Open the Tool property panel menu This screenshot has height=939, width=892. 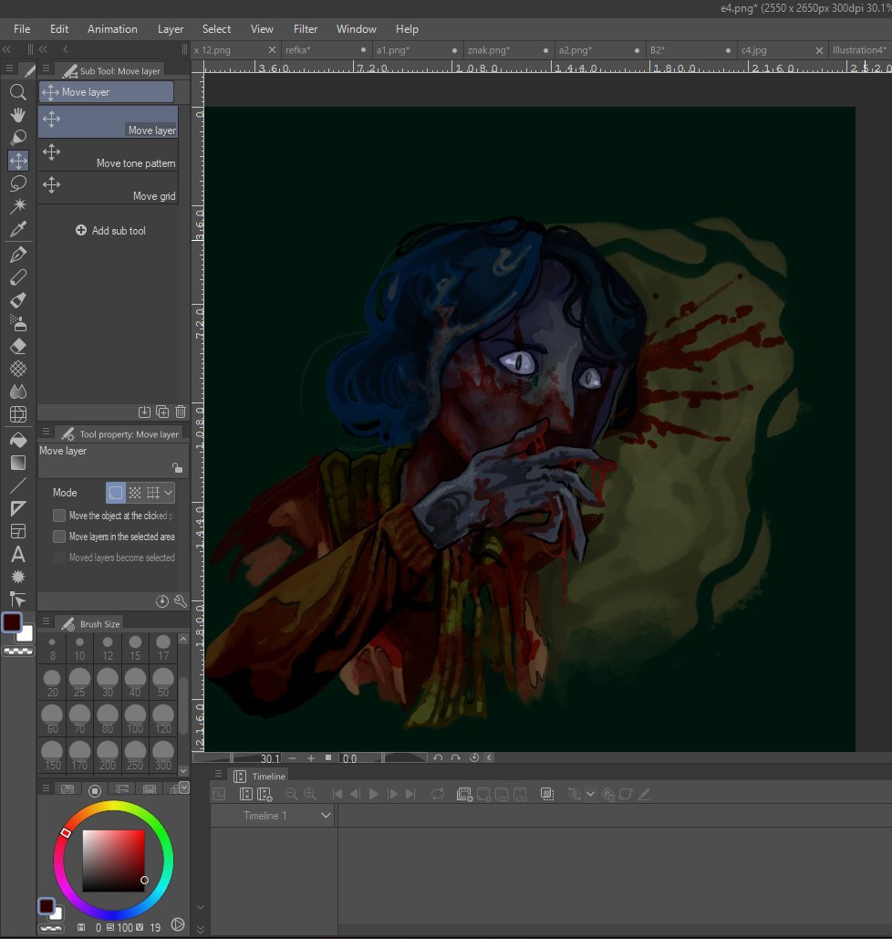point(46,432)
